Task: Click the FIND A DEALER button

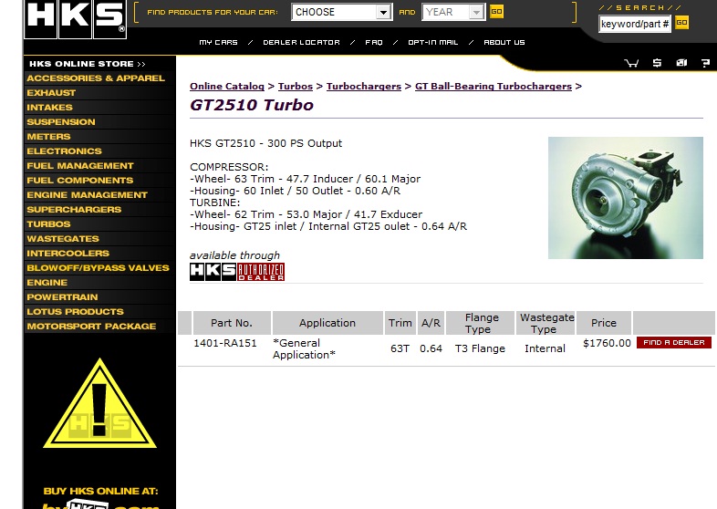Action: [674, 343]
